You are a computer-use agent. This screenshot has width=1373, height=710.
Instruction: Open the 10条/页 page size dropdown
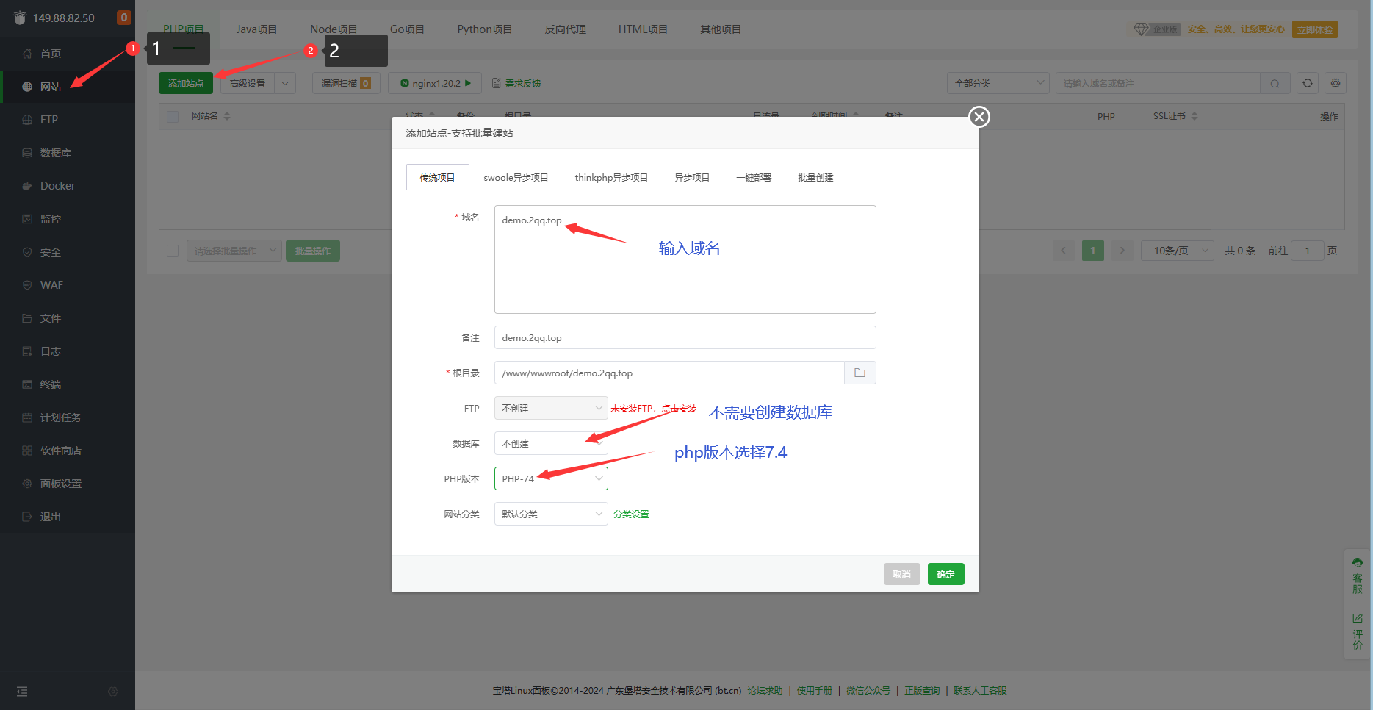pos(1177,251)
